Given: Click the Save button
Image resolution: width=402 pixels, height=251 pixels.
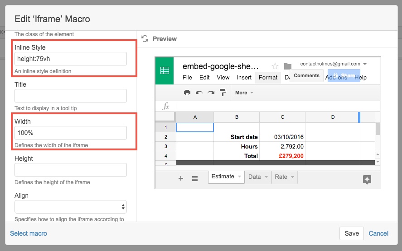Looking at the screenshot, I should click(x=351, y=233).
